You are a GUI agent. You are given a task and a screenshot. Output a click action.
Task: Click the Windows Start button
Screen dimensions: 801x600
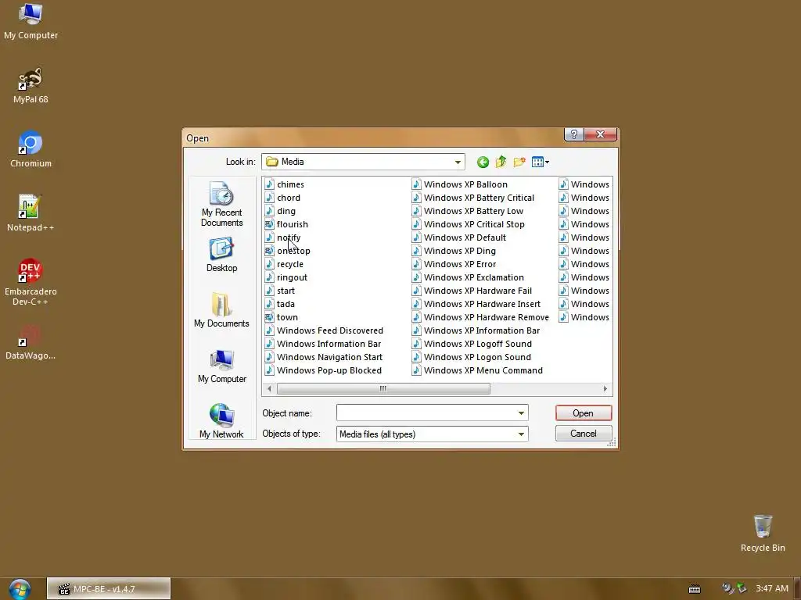[20, 589]
